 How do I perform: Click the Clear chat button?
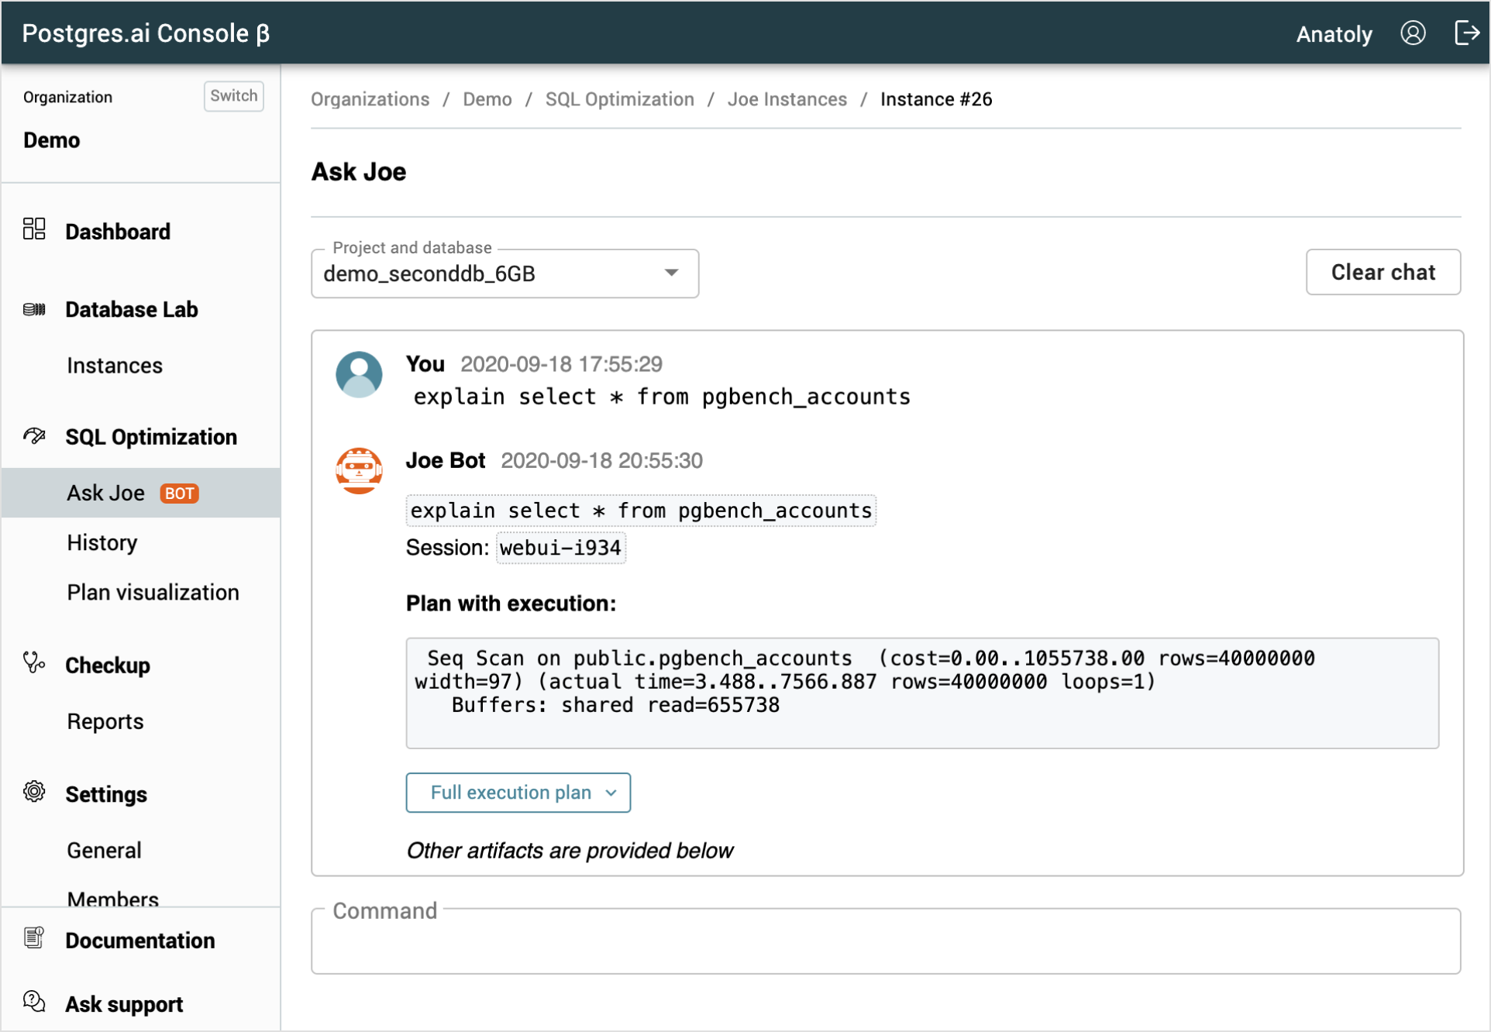(1383, 272)
